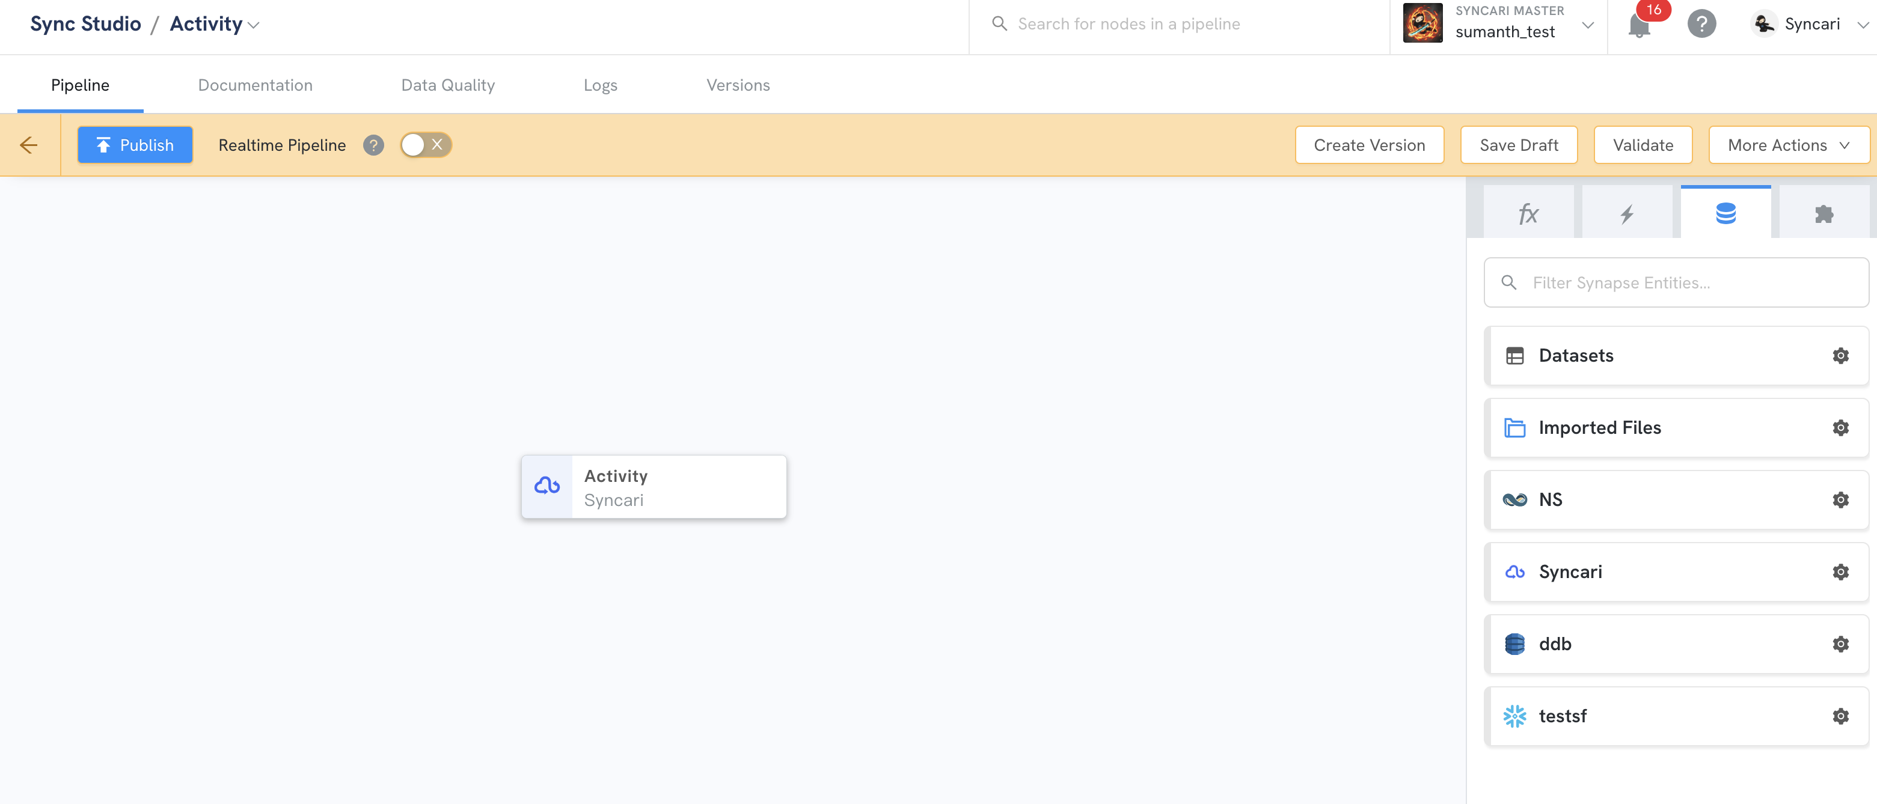
Task: Click the Datasets table icon
Action: 1514,355
